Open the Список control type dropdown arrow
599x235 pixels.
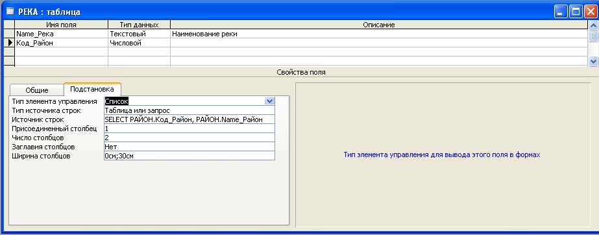coord(270,101)
